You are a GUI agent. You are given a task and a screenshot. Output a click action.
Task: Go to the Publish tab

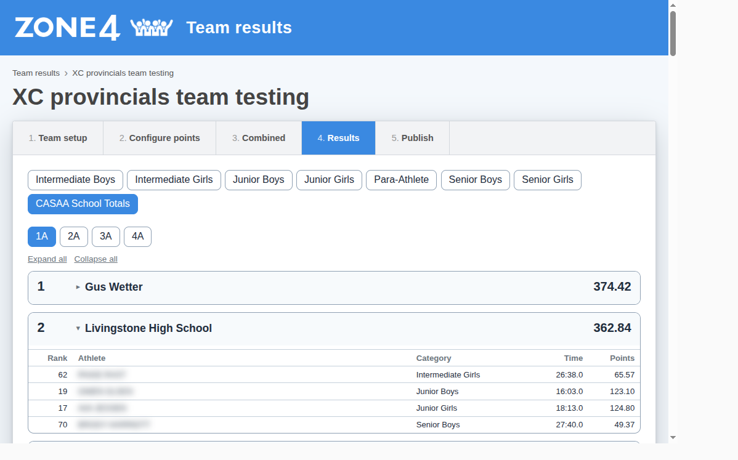412,138
